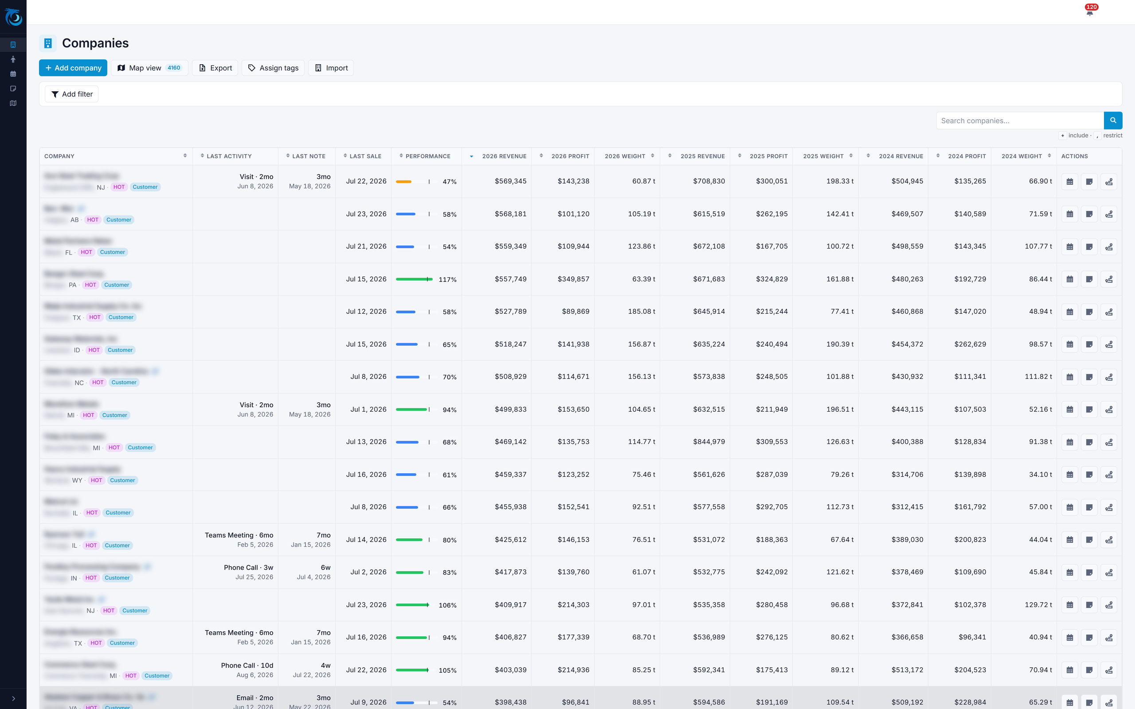Click the 185.08 t weight cell

(x=642, y=312)
